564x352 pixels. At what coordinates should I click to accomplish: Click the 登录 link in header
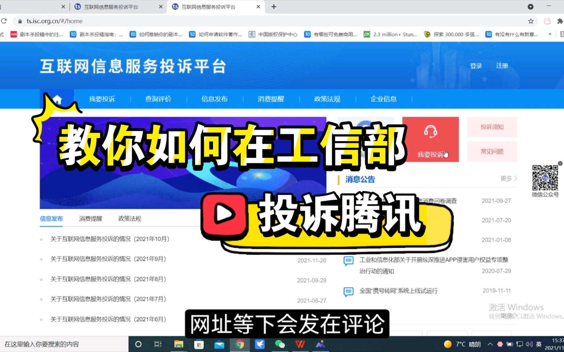coord(476,66)
